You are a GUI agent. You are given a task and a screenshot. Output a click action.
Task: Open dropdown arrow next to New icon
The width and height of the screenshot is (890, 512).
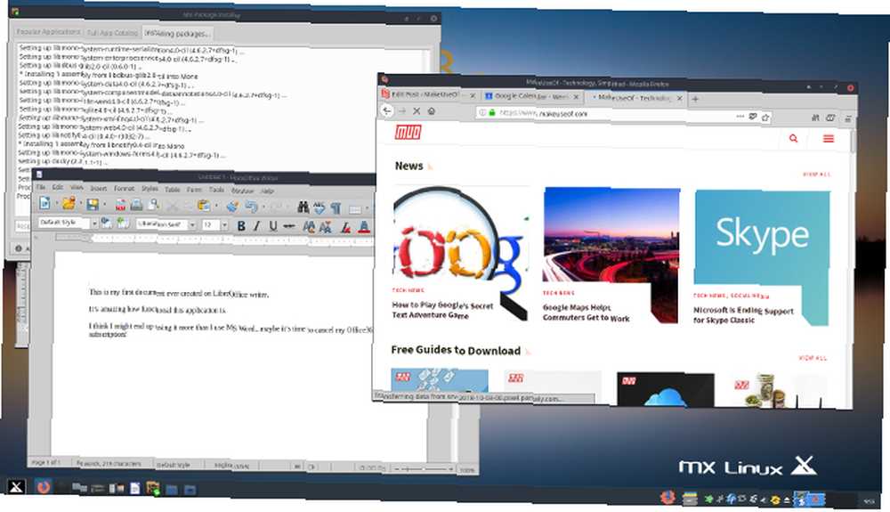pyautogui.click(x=56, y=204)
